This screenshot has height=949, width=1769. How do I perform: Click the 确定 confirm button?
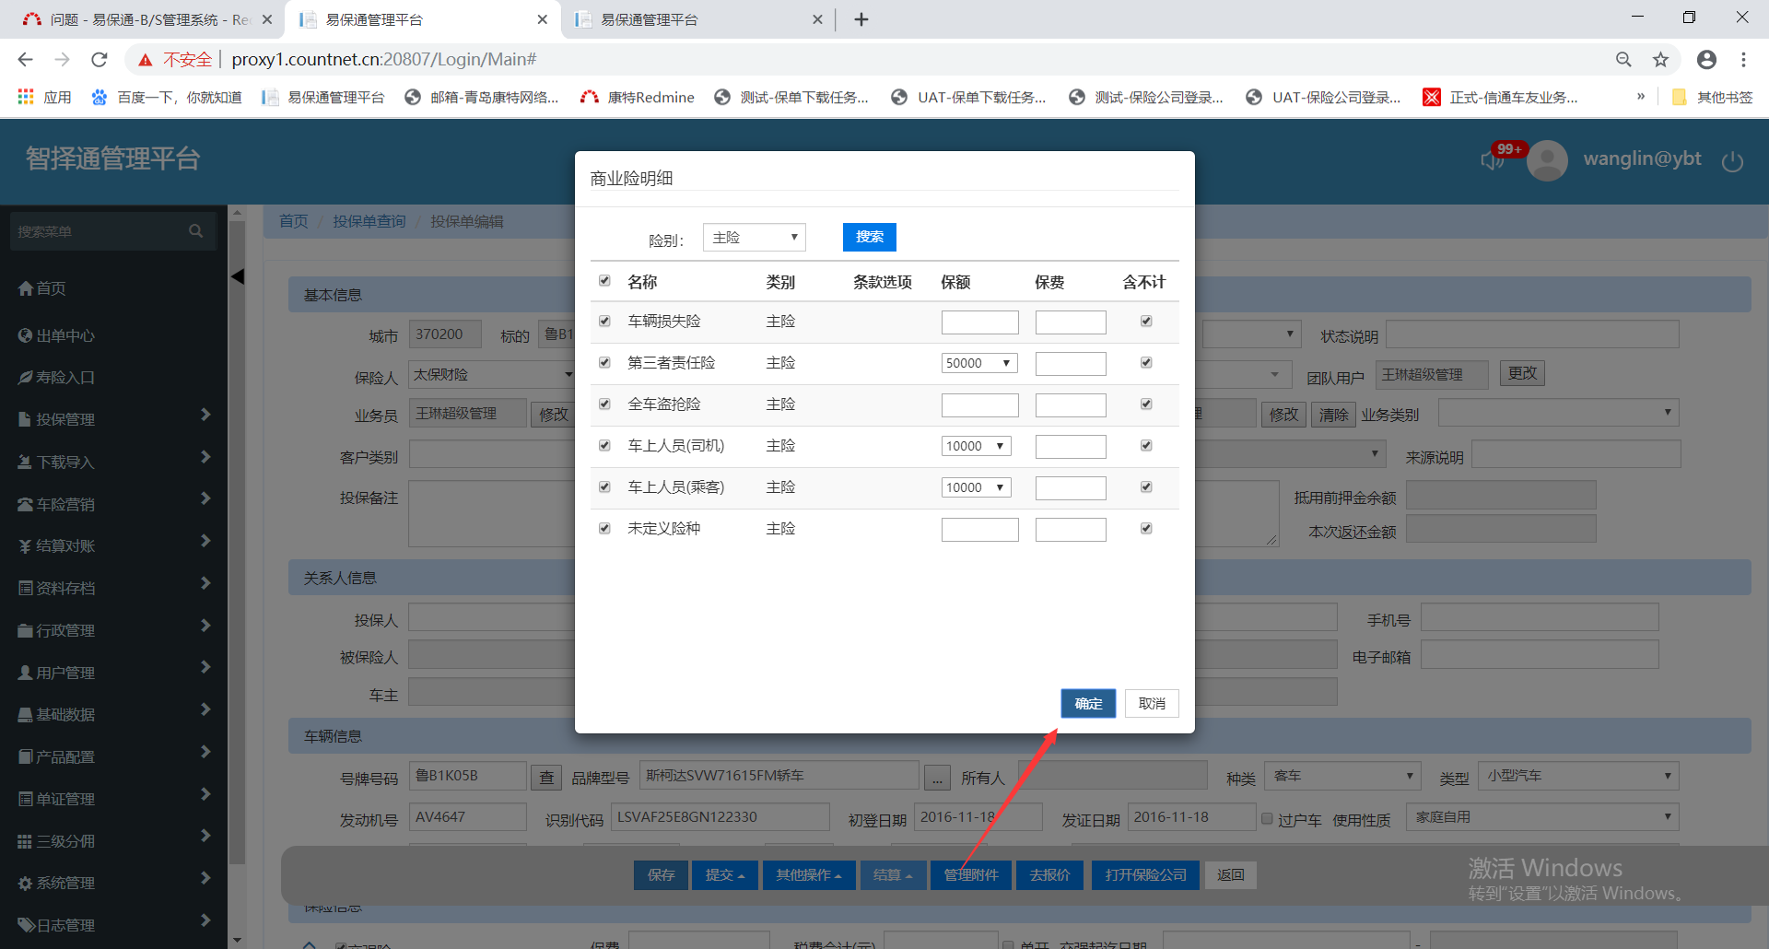tap(1088, 704)
